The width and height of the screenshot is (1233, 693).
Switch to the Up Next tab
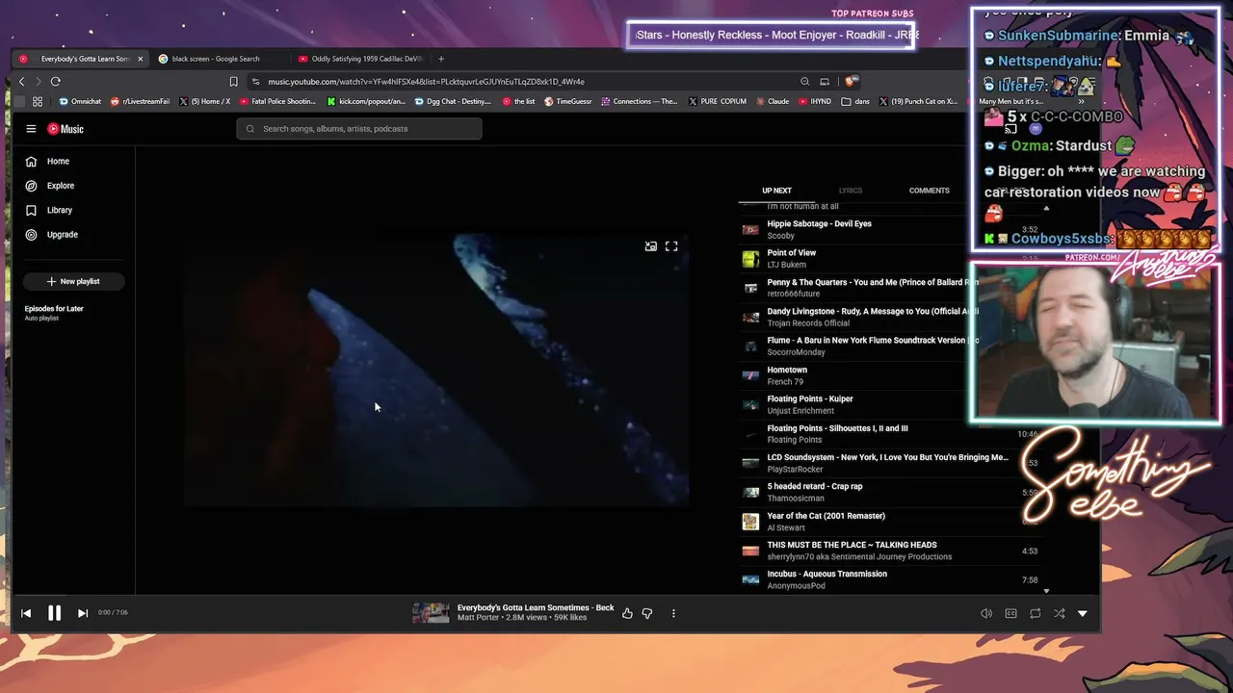click(x=776, y=191)
